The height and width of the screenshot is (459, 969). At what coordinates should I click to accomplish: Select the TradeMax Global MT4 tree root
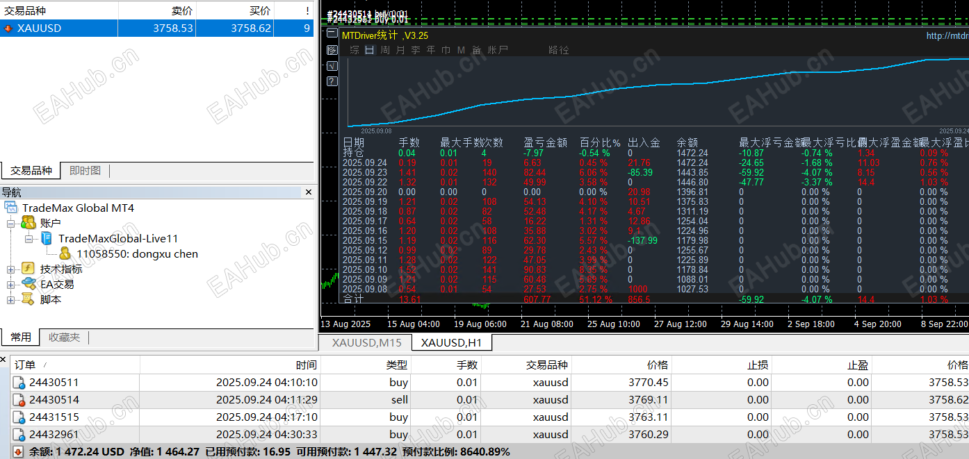click(x=78, y=208)
